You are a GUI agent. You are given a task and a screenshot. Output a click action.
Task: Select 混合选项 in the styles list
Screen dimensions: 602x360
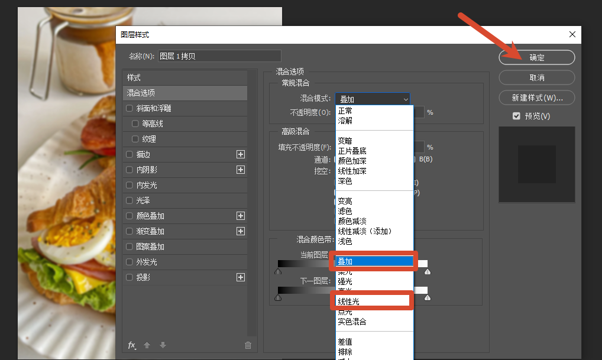pyautogui.click(x=185, y=93)
